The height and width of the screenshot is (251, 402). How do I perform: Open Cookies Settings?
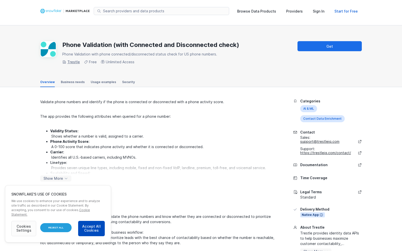[x=24, y=228]
